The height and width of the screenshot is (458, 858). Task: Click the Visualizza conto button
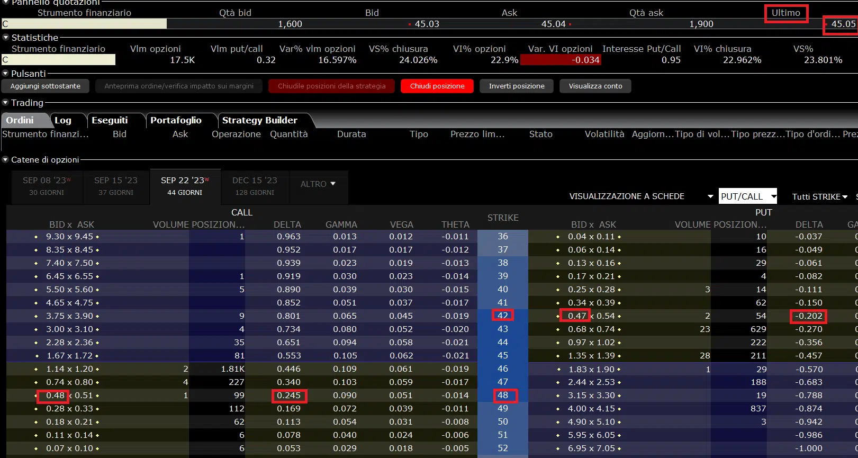pos(595,86)
